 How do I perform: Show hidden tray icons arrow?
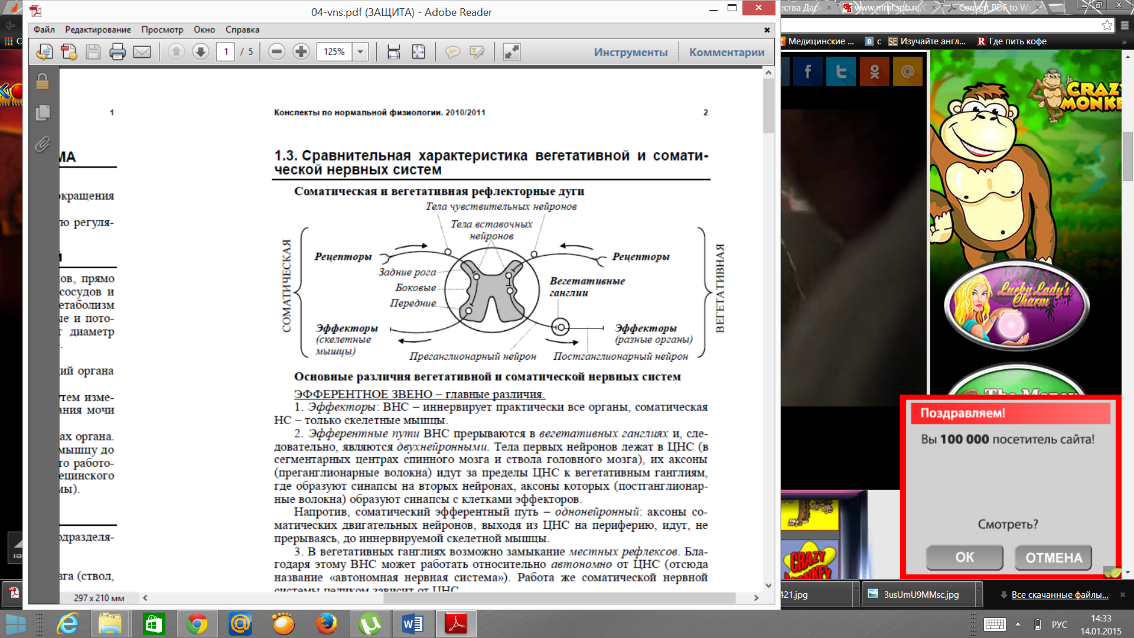pos(1018,624)
